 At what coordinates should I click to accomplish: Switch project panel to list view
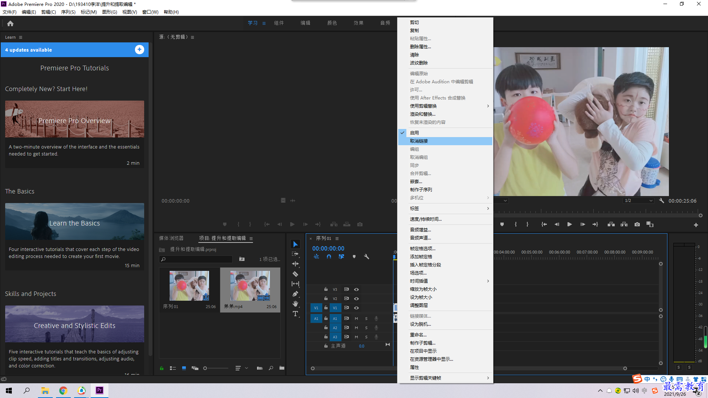coord(173,368)
